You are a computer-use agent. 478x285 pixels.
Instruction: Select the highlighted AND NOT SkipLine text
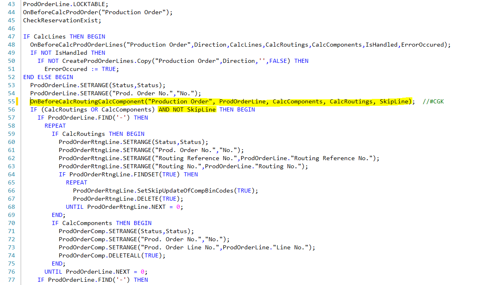[x=187, y=109]
